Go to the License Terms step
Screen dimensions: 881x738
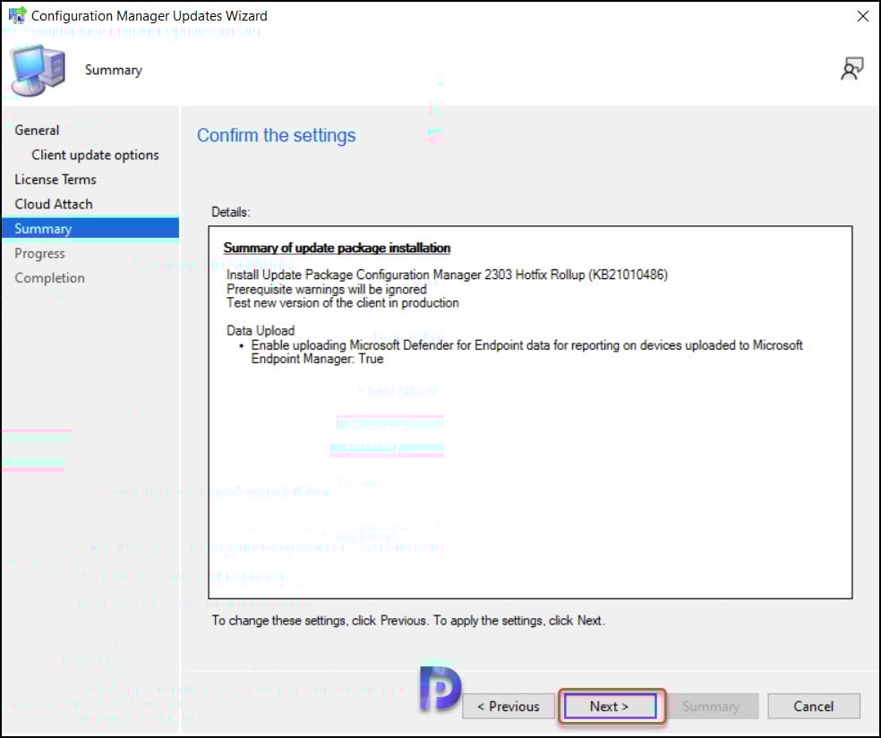tap(56, 180)
